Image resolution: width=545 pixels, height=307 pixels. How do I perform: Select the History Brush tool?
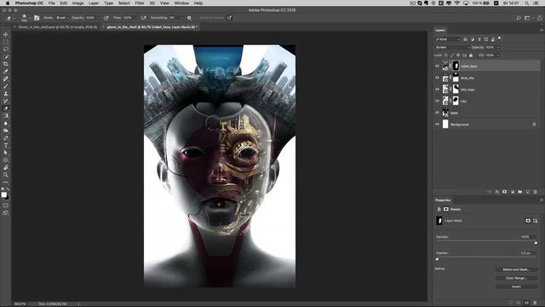click(6, 101)
